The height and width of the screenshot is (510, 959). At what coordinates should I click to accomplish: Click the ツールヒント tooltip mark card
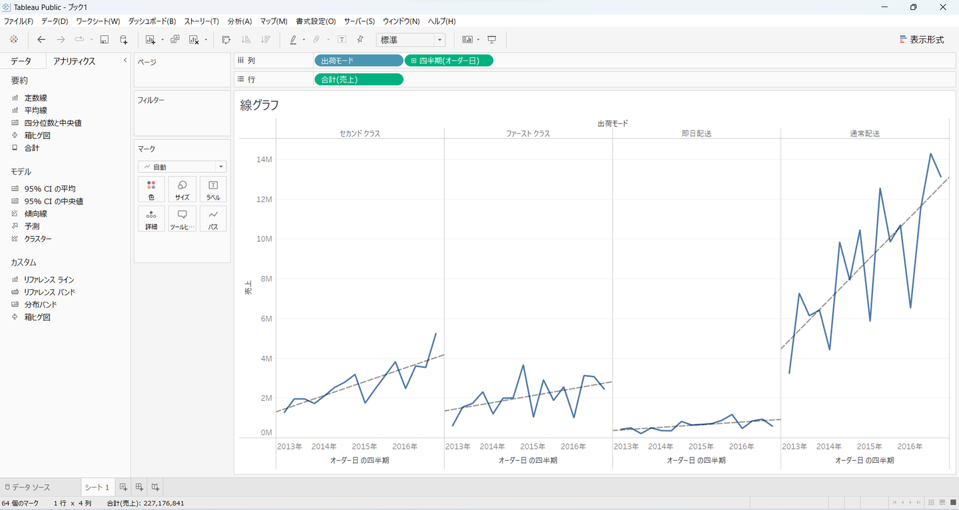pos(182,219)
